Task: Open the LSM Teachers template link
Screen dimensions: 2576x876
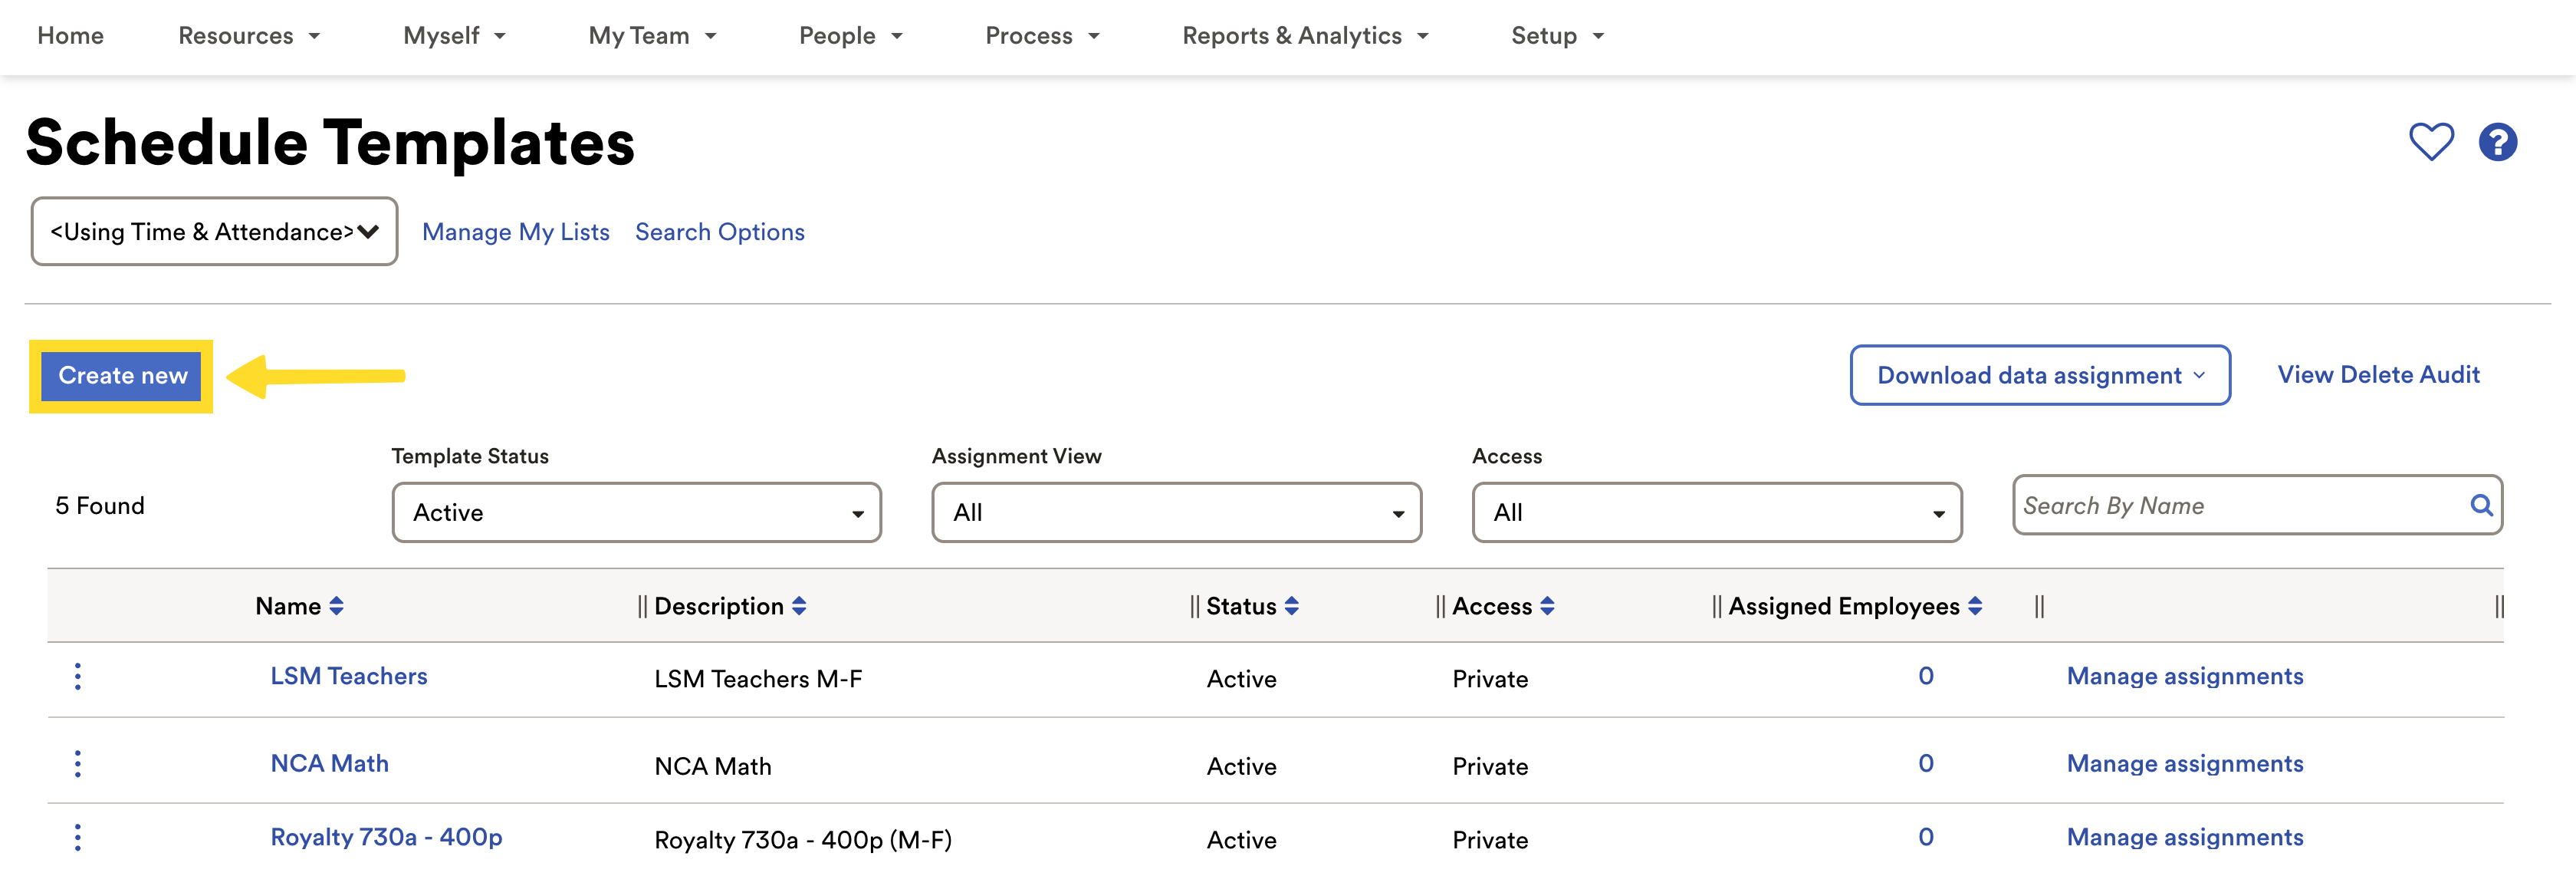Action: click(349, 676)
